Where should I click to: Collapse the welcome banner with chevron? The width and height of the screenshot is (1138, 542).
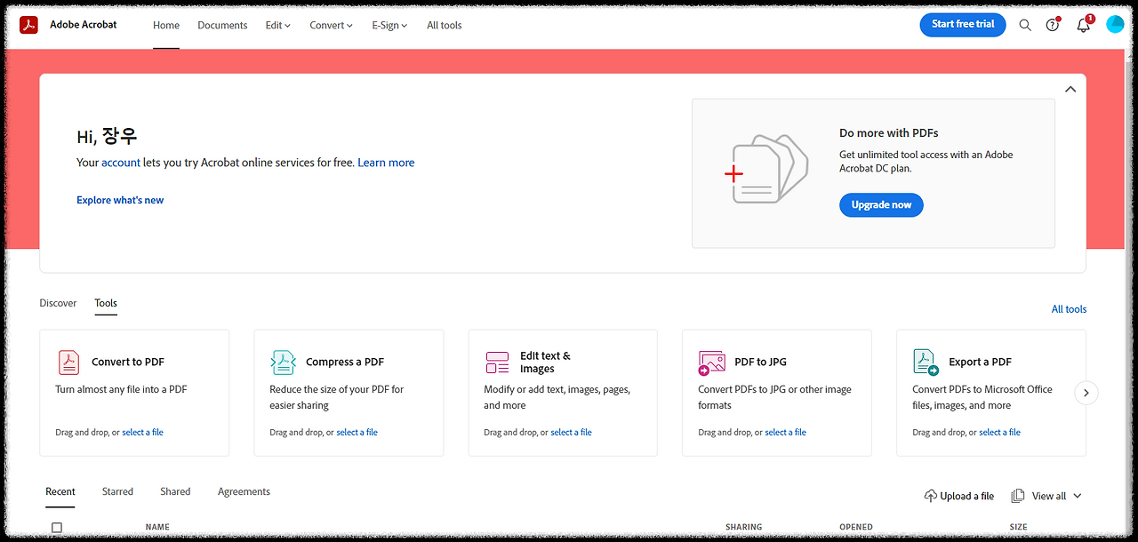click(x=1070, y=89)
